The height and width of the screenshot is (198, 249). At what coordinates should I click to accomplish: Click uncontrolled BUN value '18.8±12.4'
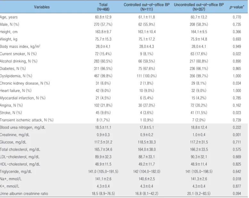pos(199,127)
